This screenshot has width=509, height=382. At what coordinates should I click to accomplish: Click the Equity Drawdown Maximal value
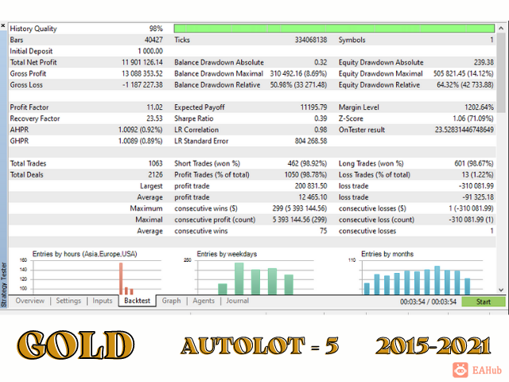click(x=463, y=74)
